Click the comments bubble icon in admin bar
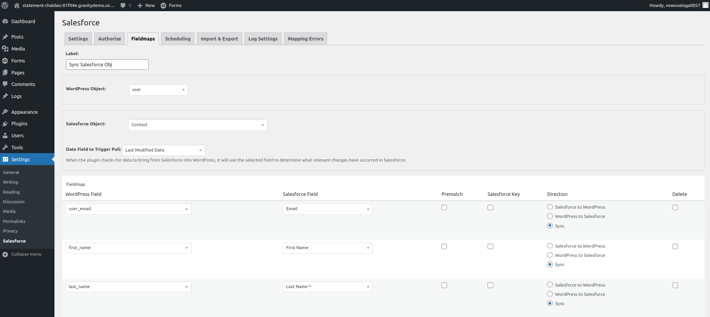The image size is (710, 317). coord(123,5)
